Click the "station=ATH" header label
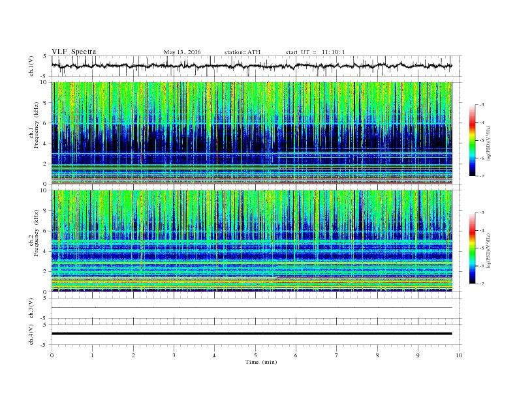Image resolution: width=517 pixels, height=399 pixels. point(242,52)
